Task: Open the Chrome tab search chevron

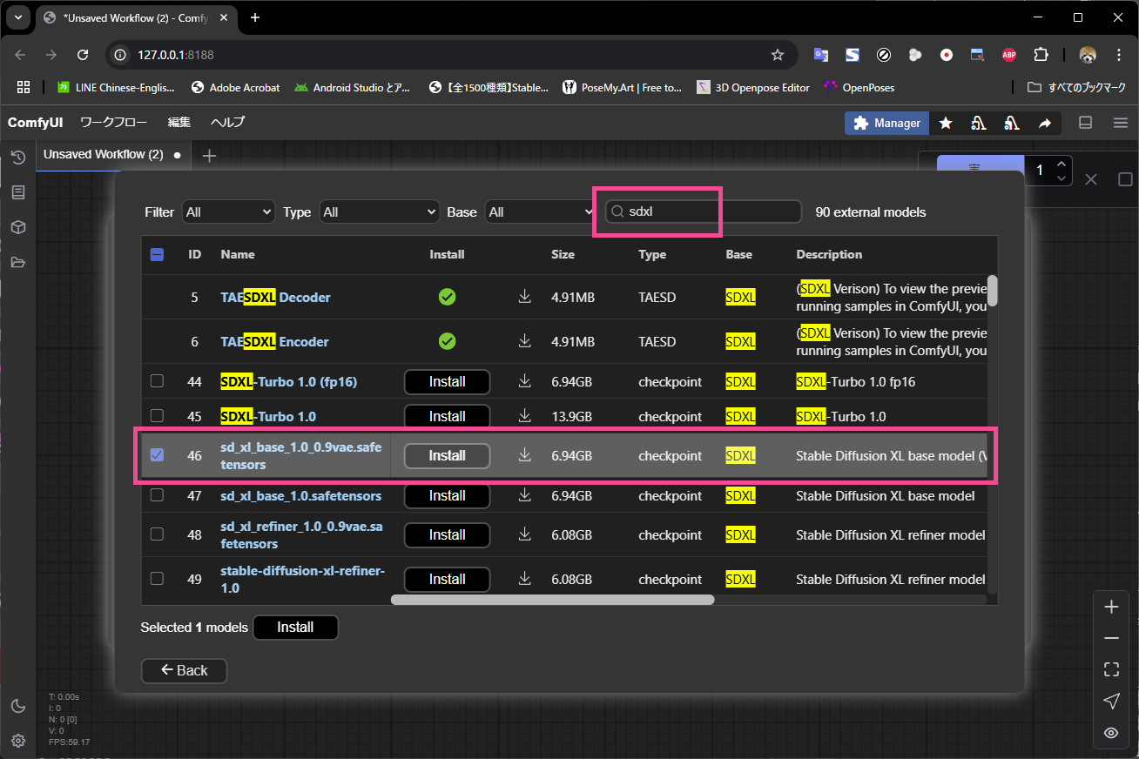Action: point(18,17)
